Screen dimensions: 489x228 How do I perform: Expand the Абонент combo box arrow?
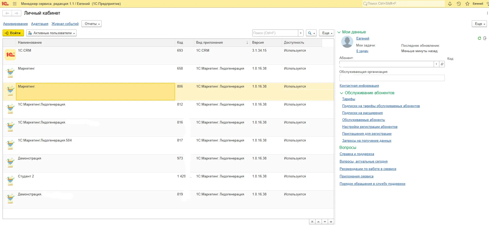[437, 64]
